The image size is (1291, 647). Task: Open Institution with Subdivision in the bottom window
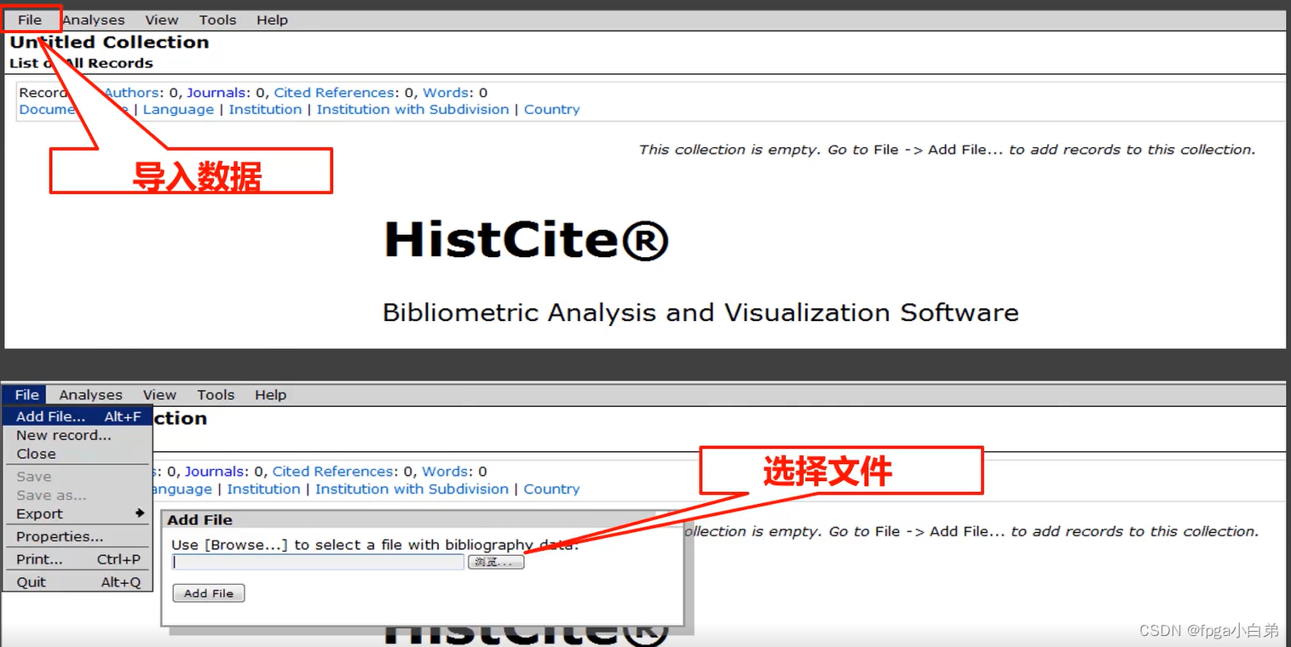[412, 490]
